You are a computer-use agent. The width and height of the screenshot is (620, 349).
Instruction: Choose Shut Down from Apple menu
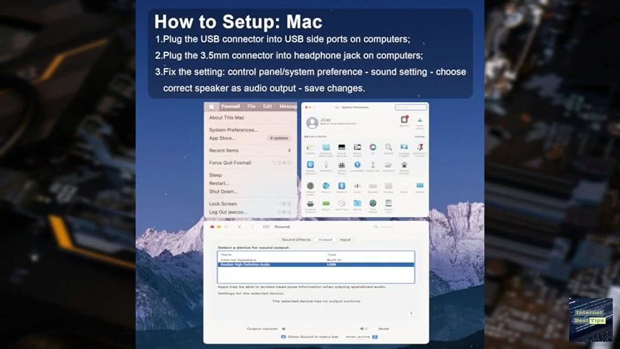click(x=223, y=191)
